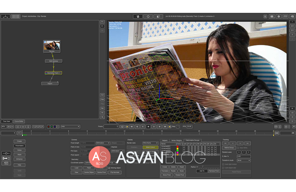Screen dimensions: 296x192
Task: Click the end frame field showing 28
Action: (x=287, y=133)
